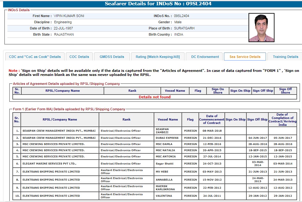Click the Elegant Marine Services company row
This screenshot has height=202, width=302.
pyautogui.click(x=49, y=164)
